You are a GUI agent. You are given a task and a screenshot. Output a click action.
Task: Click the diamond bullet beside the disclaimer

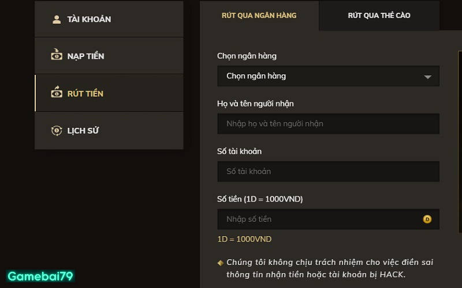point(220,263)
